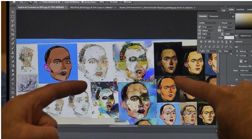Enable Resize Windows to Fit checkbox
Image resolution: width=252 pixels, height=139 pixels.
point(41,2)
